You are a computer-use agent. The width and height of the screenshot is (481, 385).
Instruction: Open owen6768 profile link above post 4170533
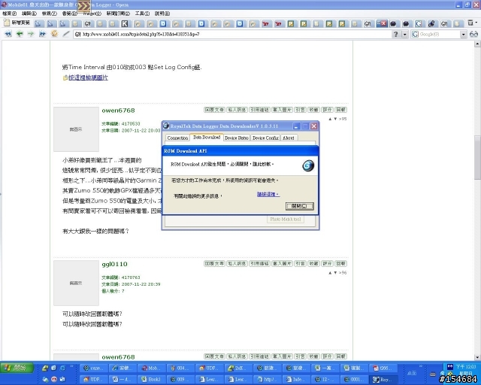[x=118, y=111]
